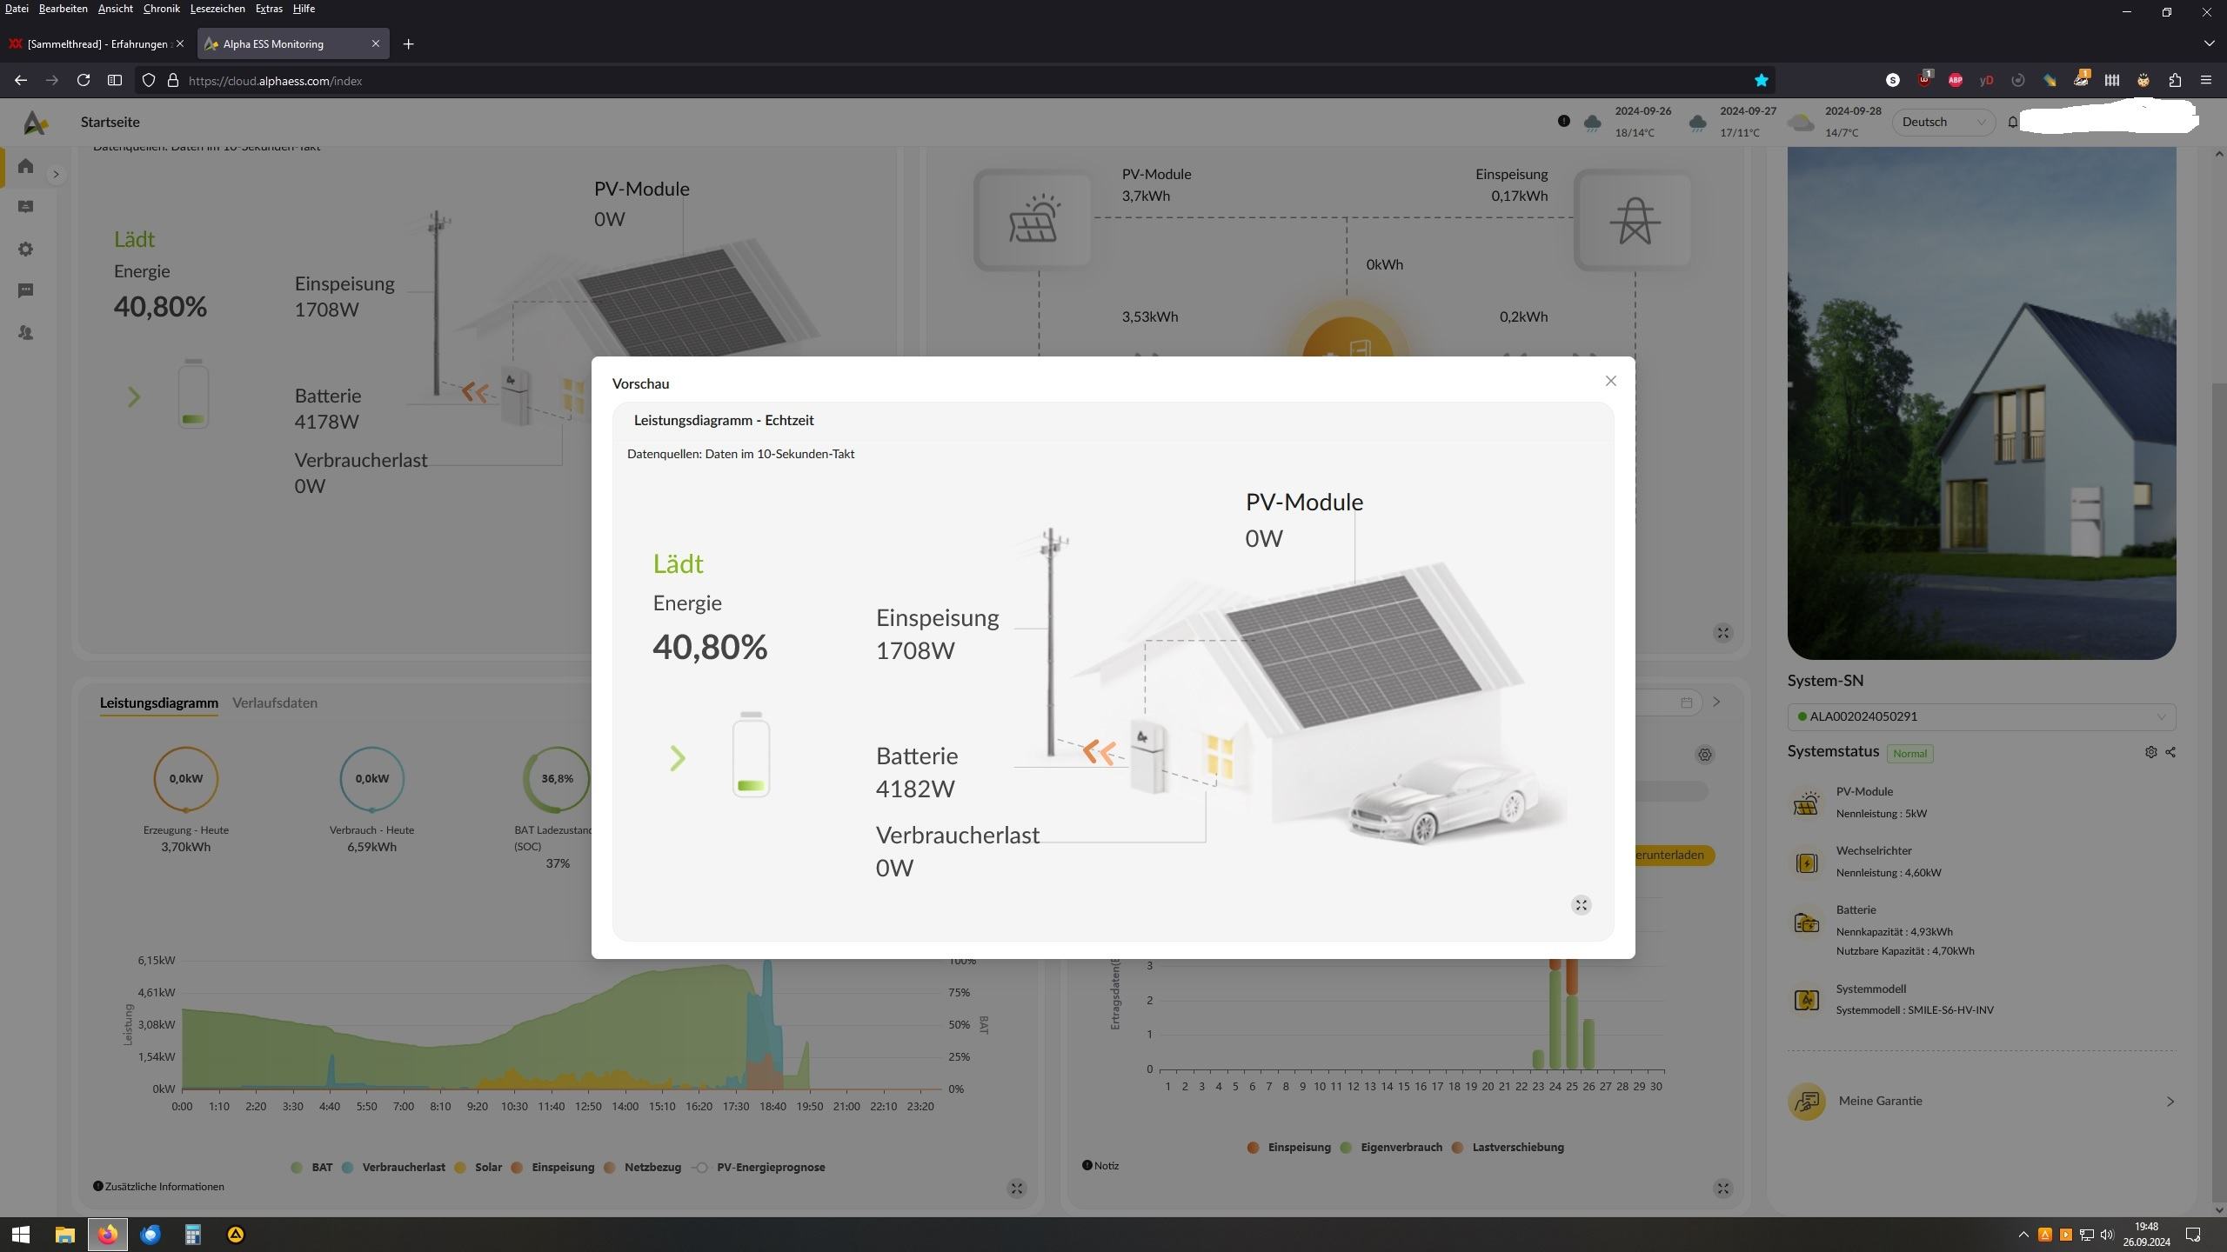The image size is (2227, 1252).
Task: Click the gear icon next to Systemstatus
Action: coord(2150,752)
